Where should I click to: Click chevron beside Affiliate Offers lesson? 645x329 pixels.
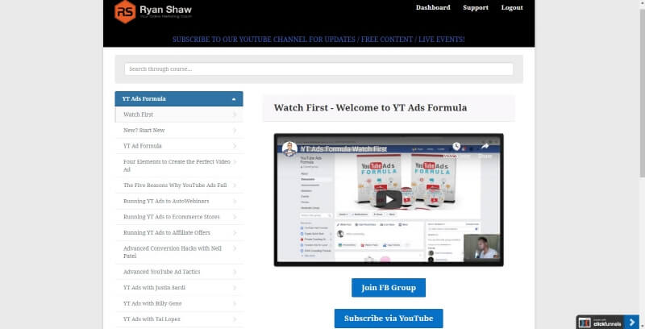[235, 233]
